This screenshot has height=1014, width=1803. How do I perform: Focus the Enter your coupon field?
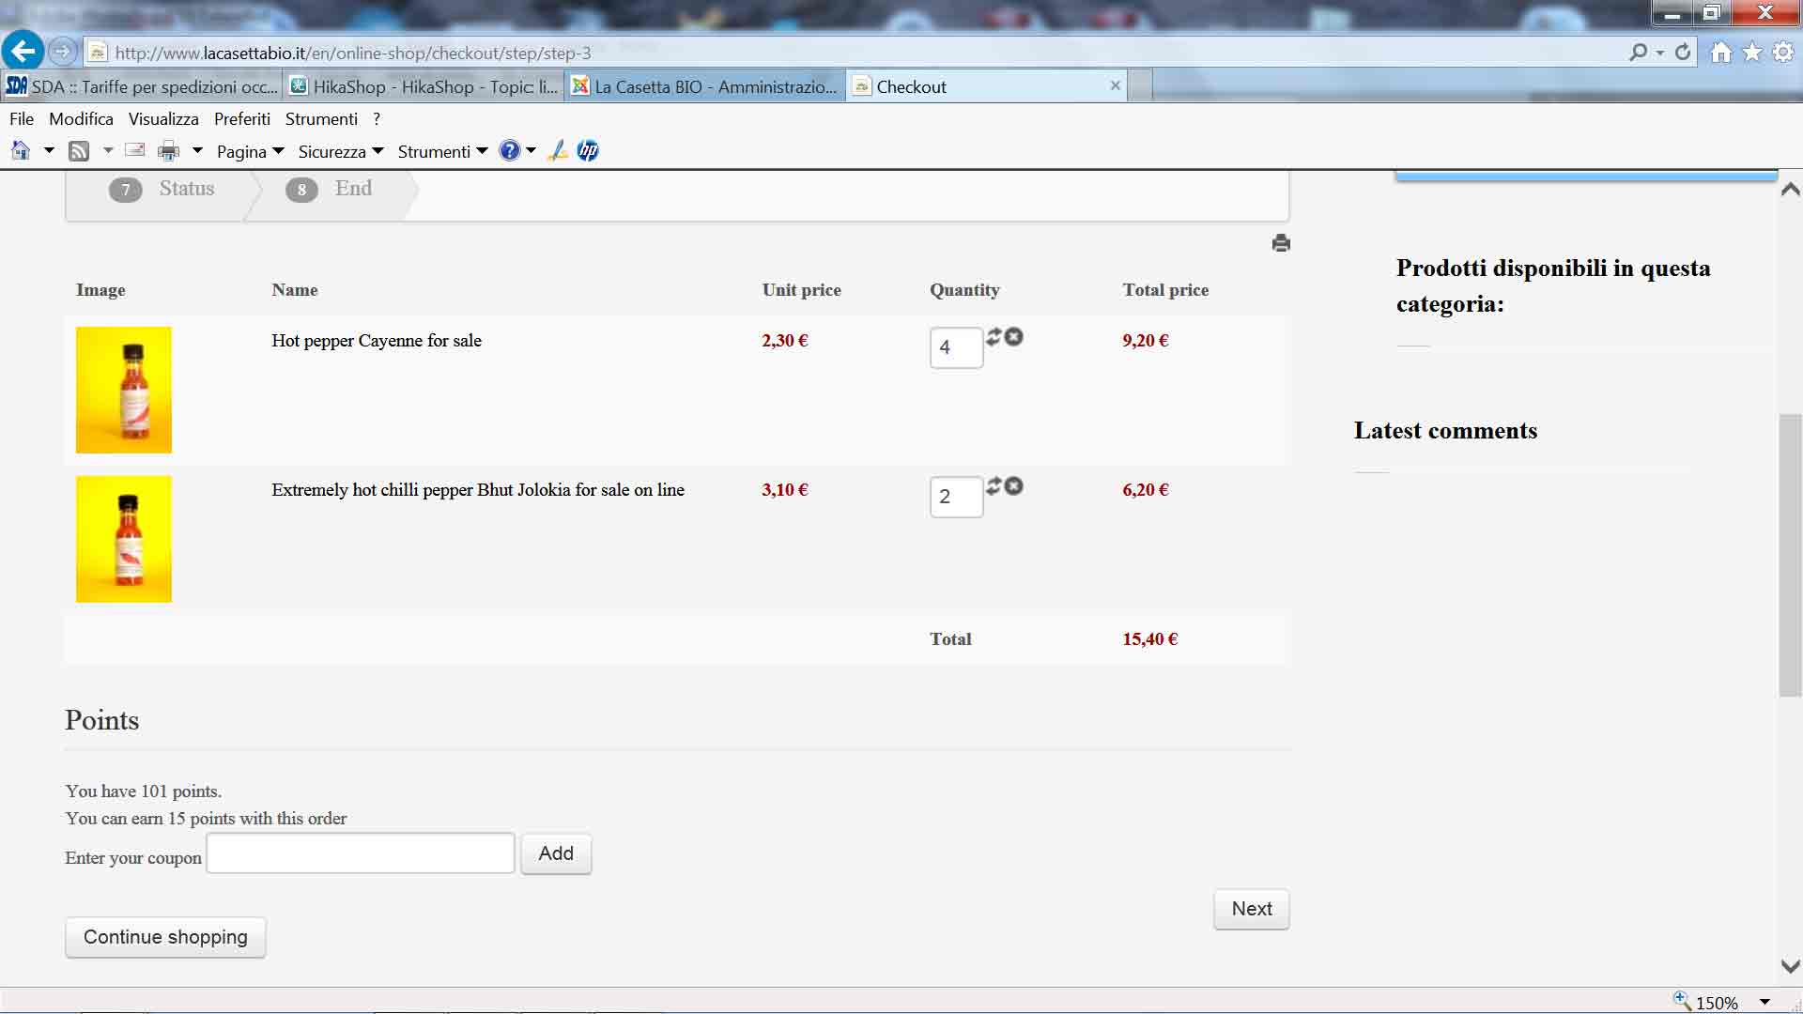(361, 853)
